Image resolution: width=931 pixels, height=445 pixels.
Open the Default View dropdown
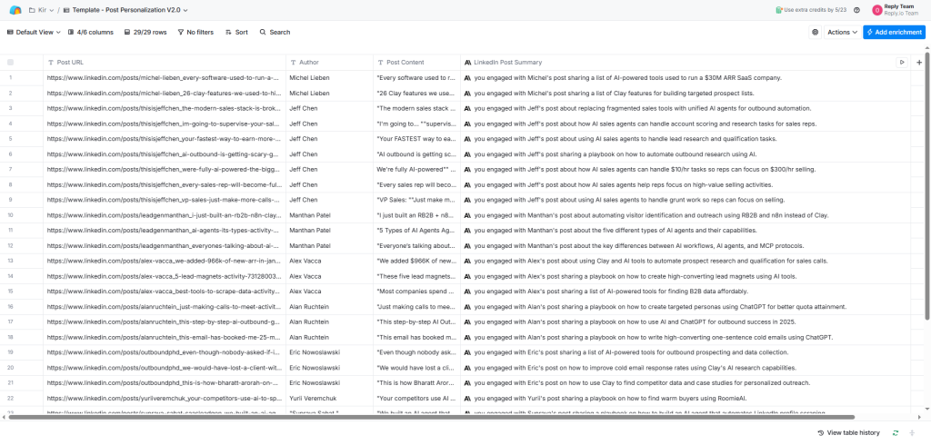(34, 32)
